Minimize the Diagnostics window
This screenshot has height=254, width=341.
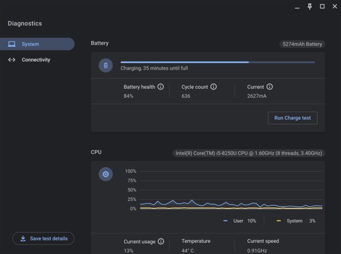297,6
